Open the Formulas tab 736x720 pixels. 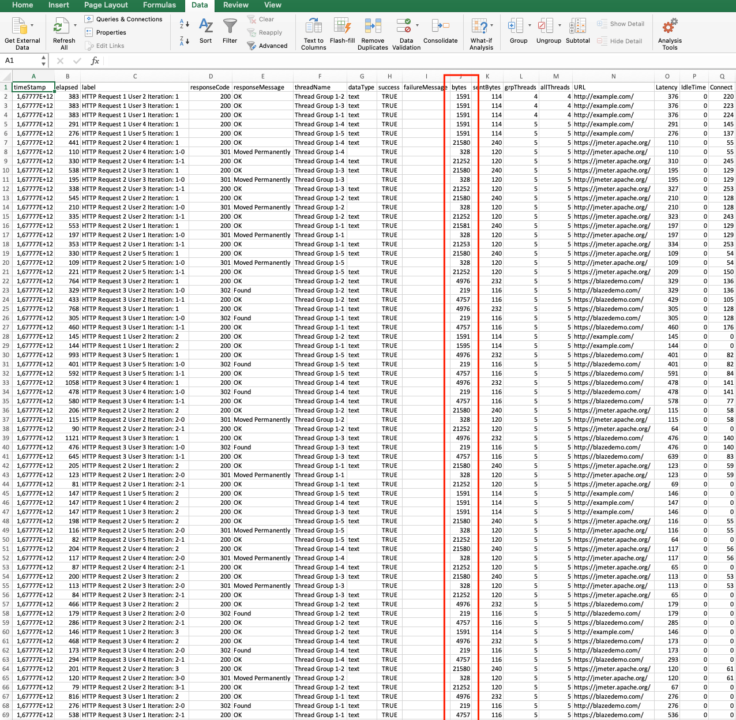pos(160,5)
